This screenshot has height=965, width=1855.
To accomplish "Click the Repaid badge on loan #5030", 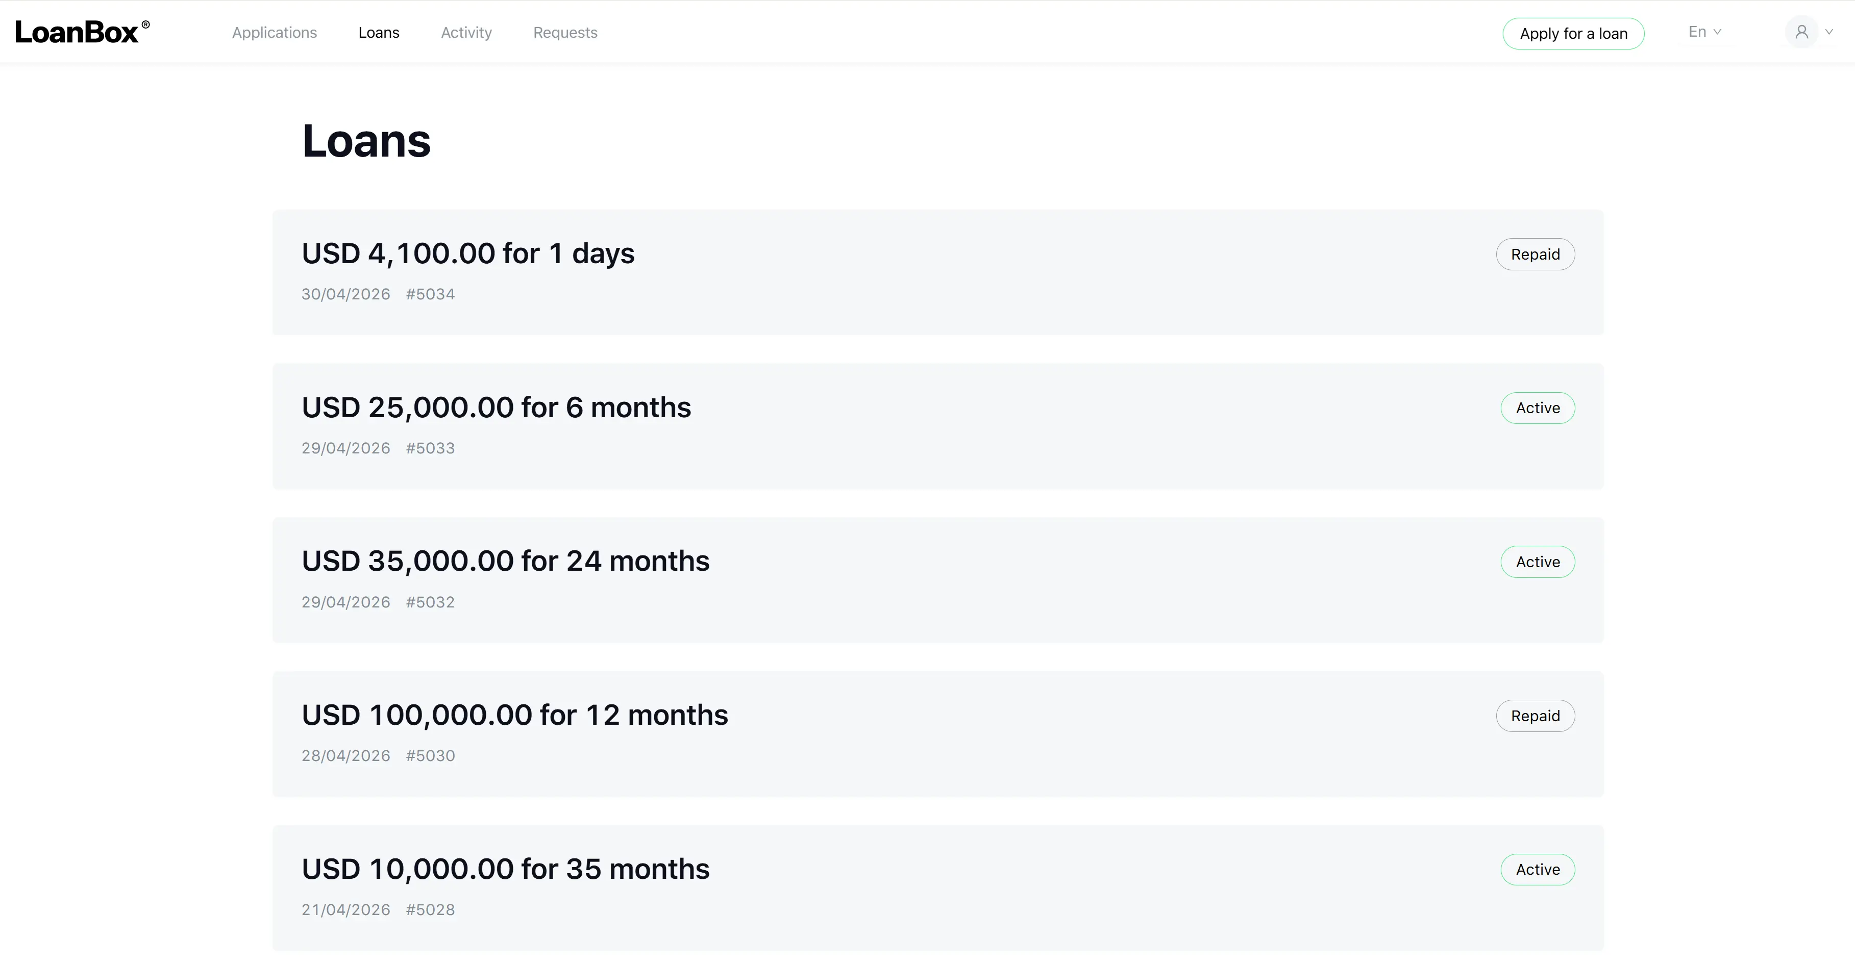I will pos(1535,716).
